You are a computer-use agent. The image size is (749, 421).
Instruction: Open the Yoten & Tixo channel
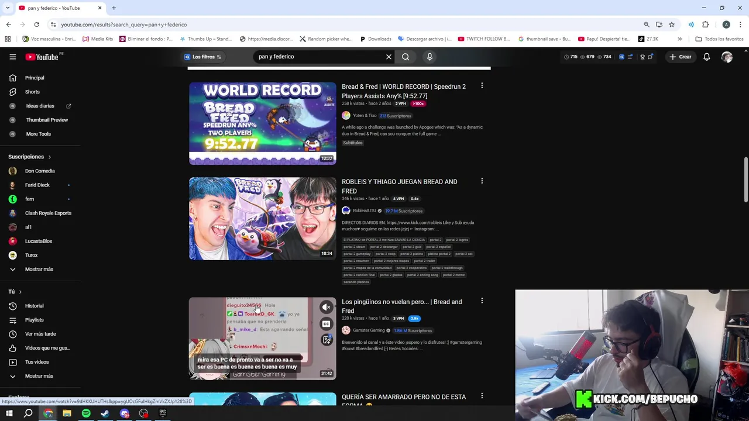[x=365, y=116]
